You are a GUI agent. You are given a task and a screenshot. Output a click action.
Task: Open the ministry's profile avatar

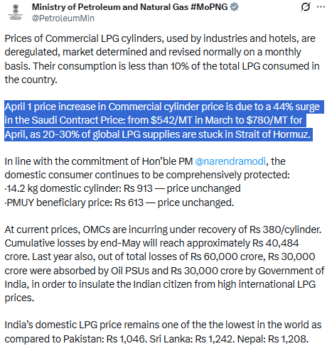pos(16,12)
